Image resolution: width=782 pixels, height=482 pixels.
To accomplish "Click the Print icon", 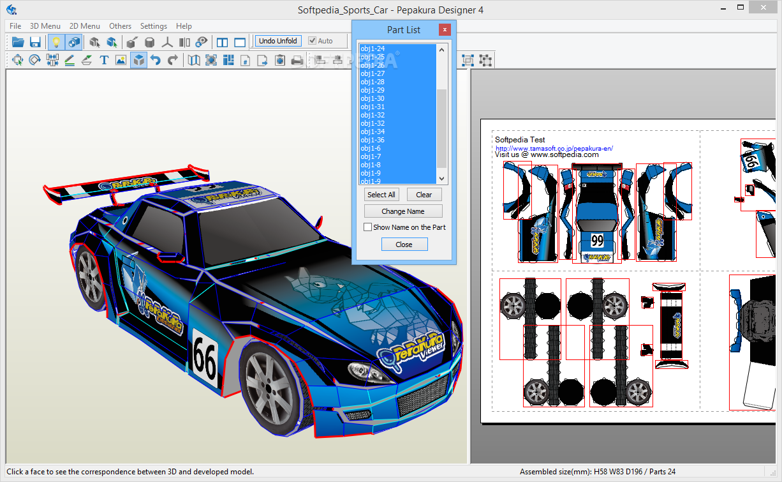I will pyautogui.click(x=297, y=60).
